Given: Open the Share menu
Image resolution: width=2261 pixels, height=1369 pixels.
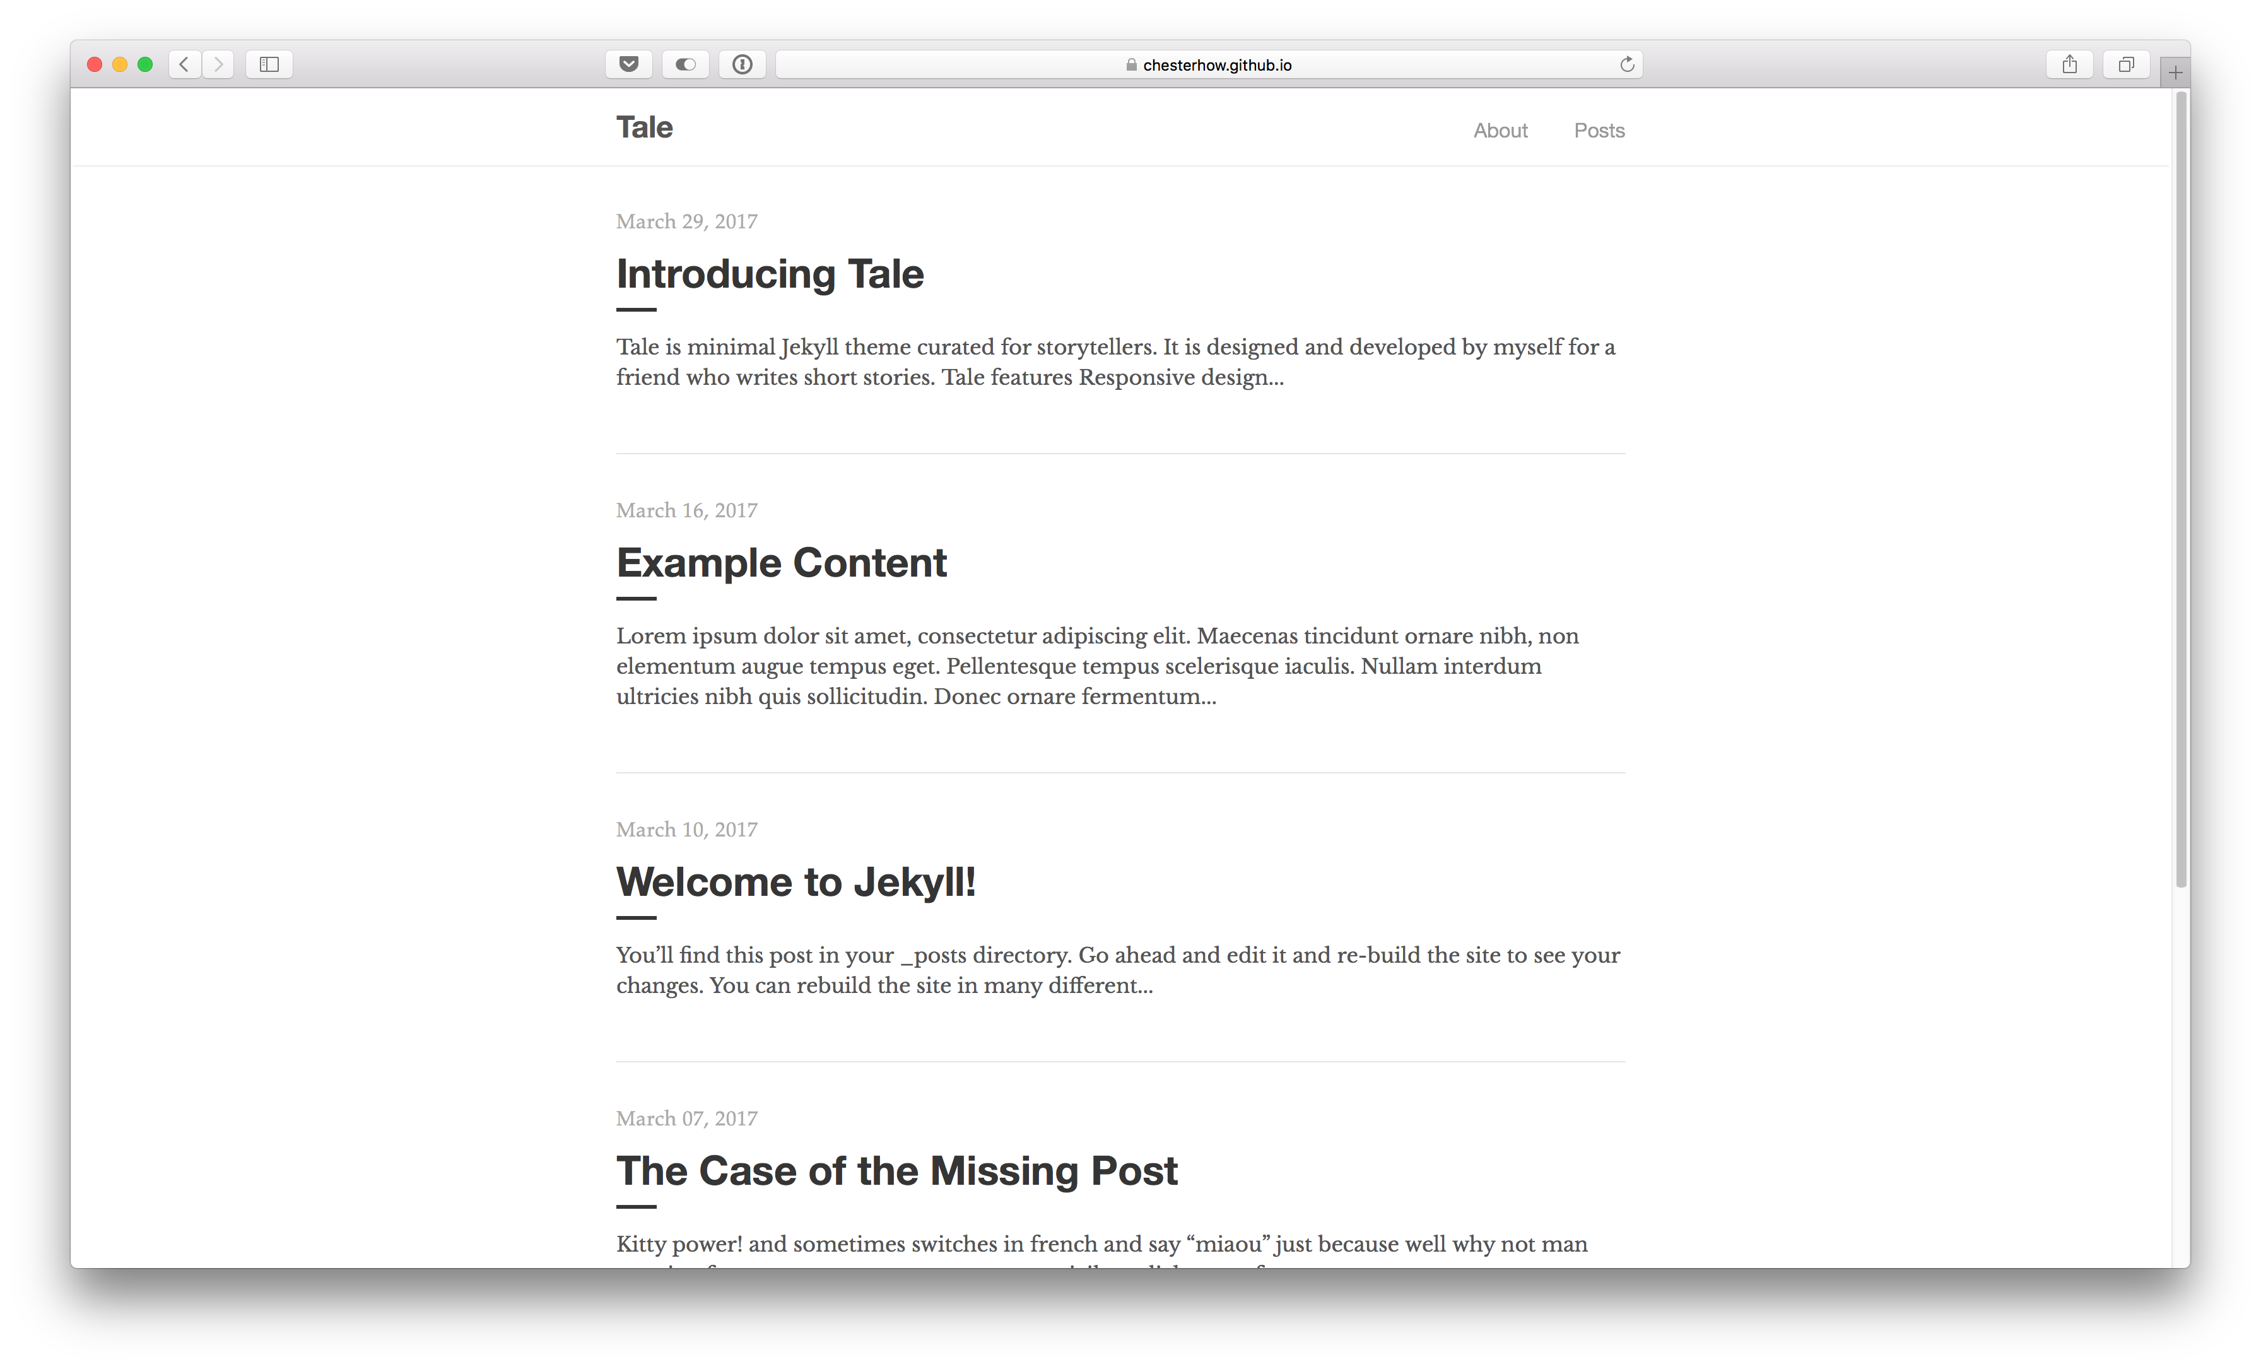Looking at the screenshot, I should click(x=2069, y=64).
